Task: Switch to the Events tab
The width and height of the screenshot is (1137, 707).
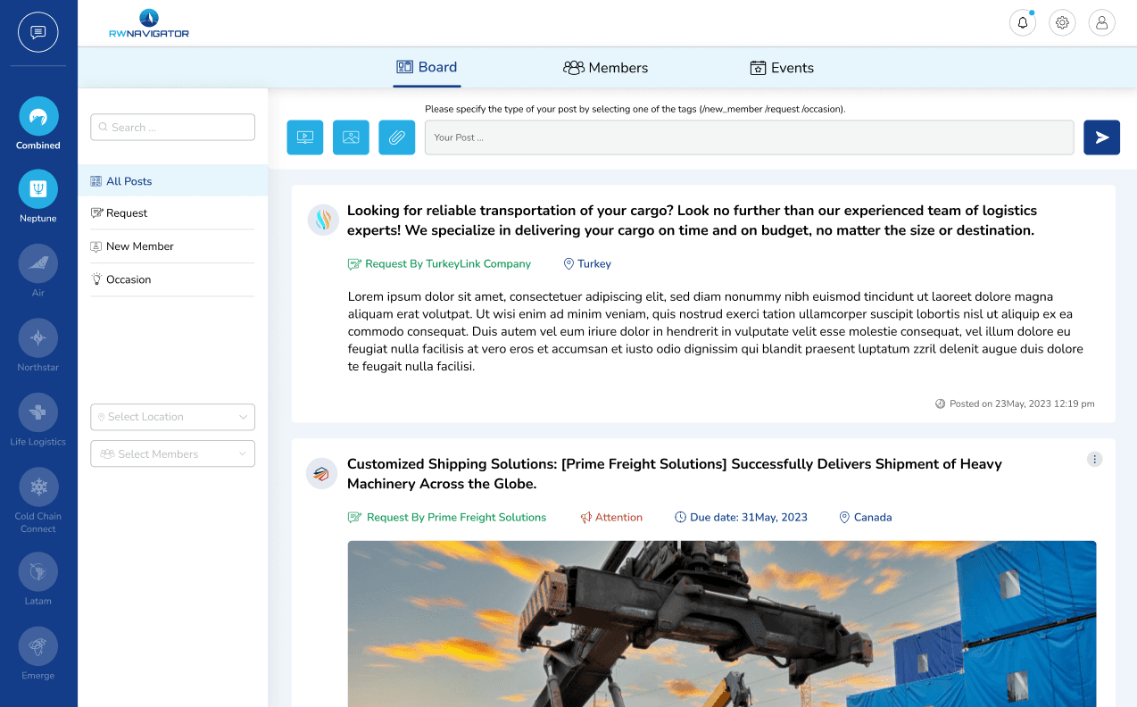Action: (782, 68)
